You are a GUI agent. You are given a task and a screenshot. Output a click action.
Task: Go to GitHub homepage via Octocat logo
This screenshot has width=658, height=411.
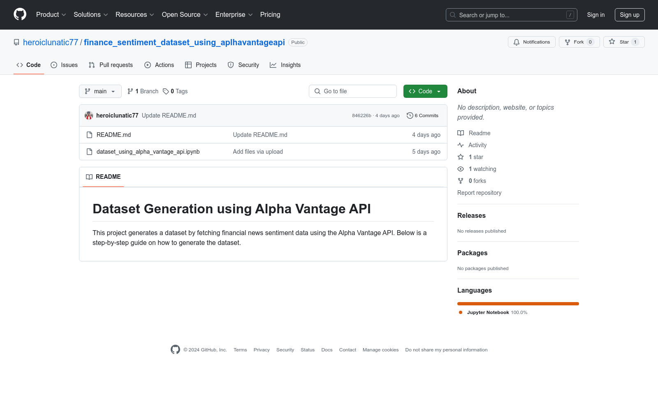click(20, 14)
